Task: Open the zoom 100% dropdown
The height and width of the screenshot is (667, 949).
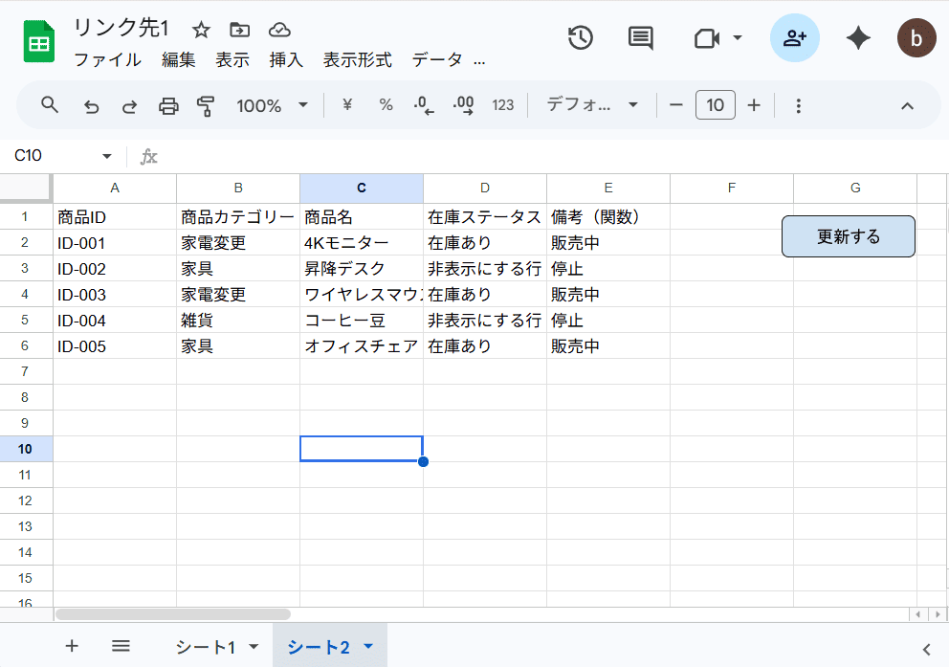Action: pos(273,105)
